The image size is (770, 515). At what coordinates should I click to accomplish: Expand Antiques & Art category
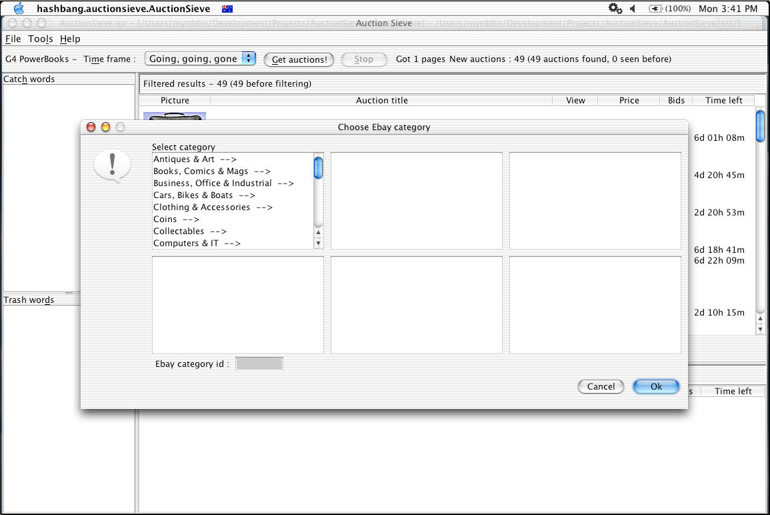(x=195, y=159)
